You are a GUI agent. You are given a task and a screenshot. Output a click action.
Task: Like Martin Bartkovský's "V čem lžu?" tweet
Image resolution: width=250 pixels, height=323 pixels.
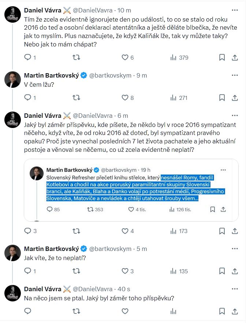(125, 98)
